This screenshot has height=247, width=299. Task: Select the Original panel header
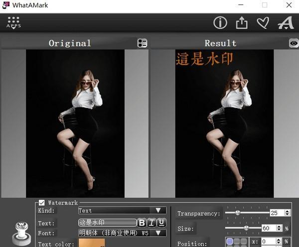(x=70, y=43)
